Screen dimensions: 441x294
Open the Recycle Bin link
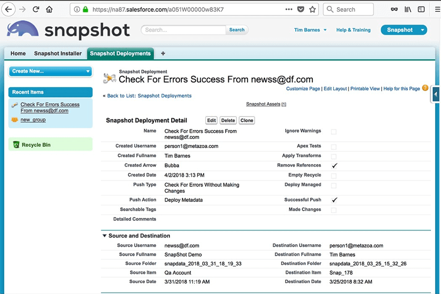click(x=36, y=145)
